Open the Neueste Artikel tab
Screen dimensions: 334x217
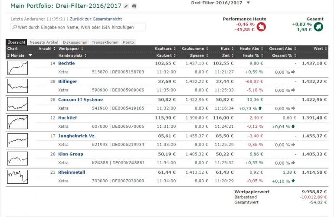[44, 42]
